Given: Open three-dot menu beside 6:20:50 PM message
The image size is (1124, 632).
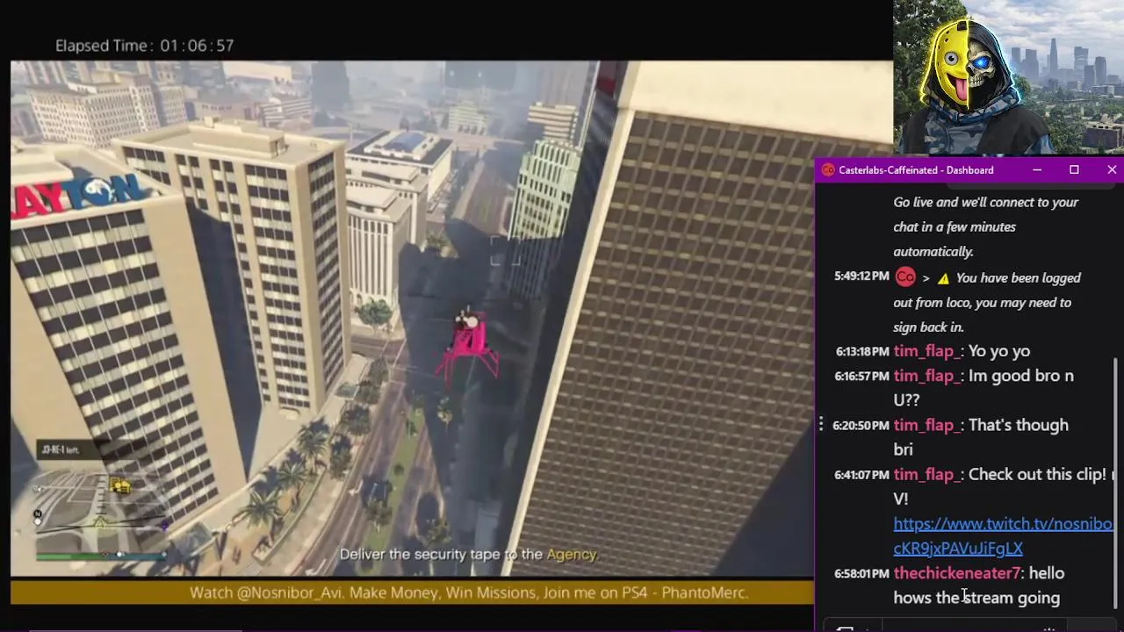Looking at the screenshot, I should [x=821, y=425].
